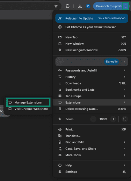Click the Signed in badge

tap(111, 62)
